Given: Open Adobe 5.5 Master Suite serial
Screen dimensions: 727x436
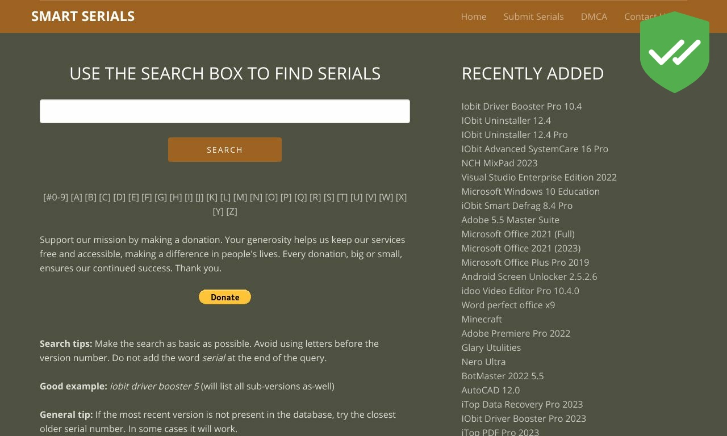Looking at the screenshot, I should point(510,220).
